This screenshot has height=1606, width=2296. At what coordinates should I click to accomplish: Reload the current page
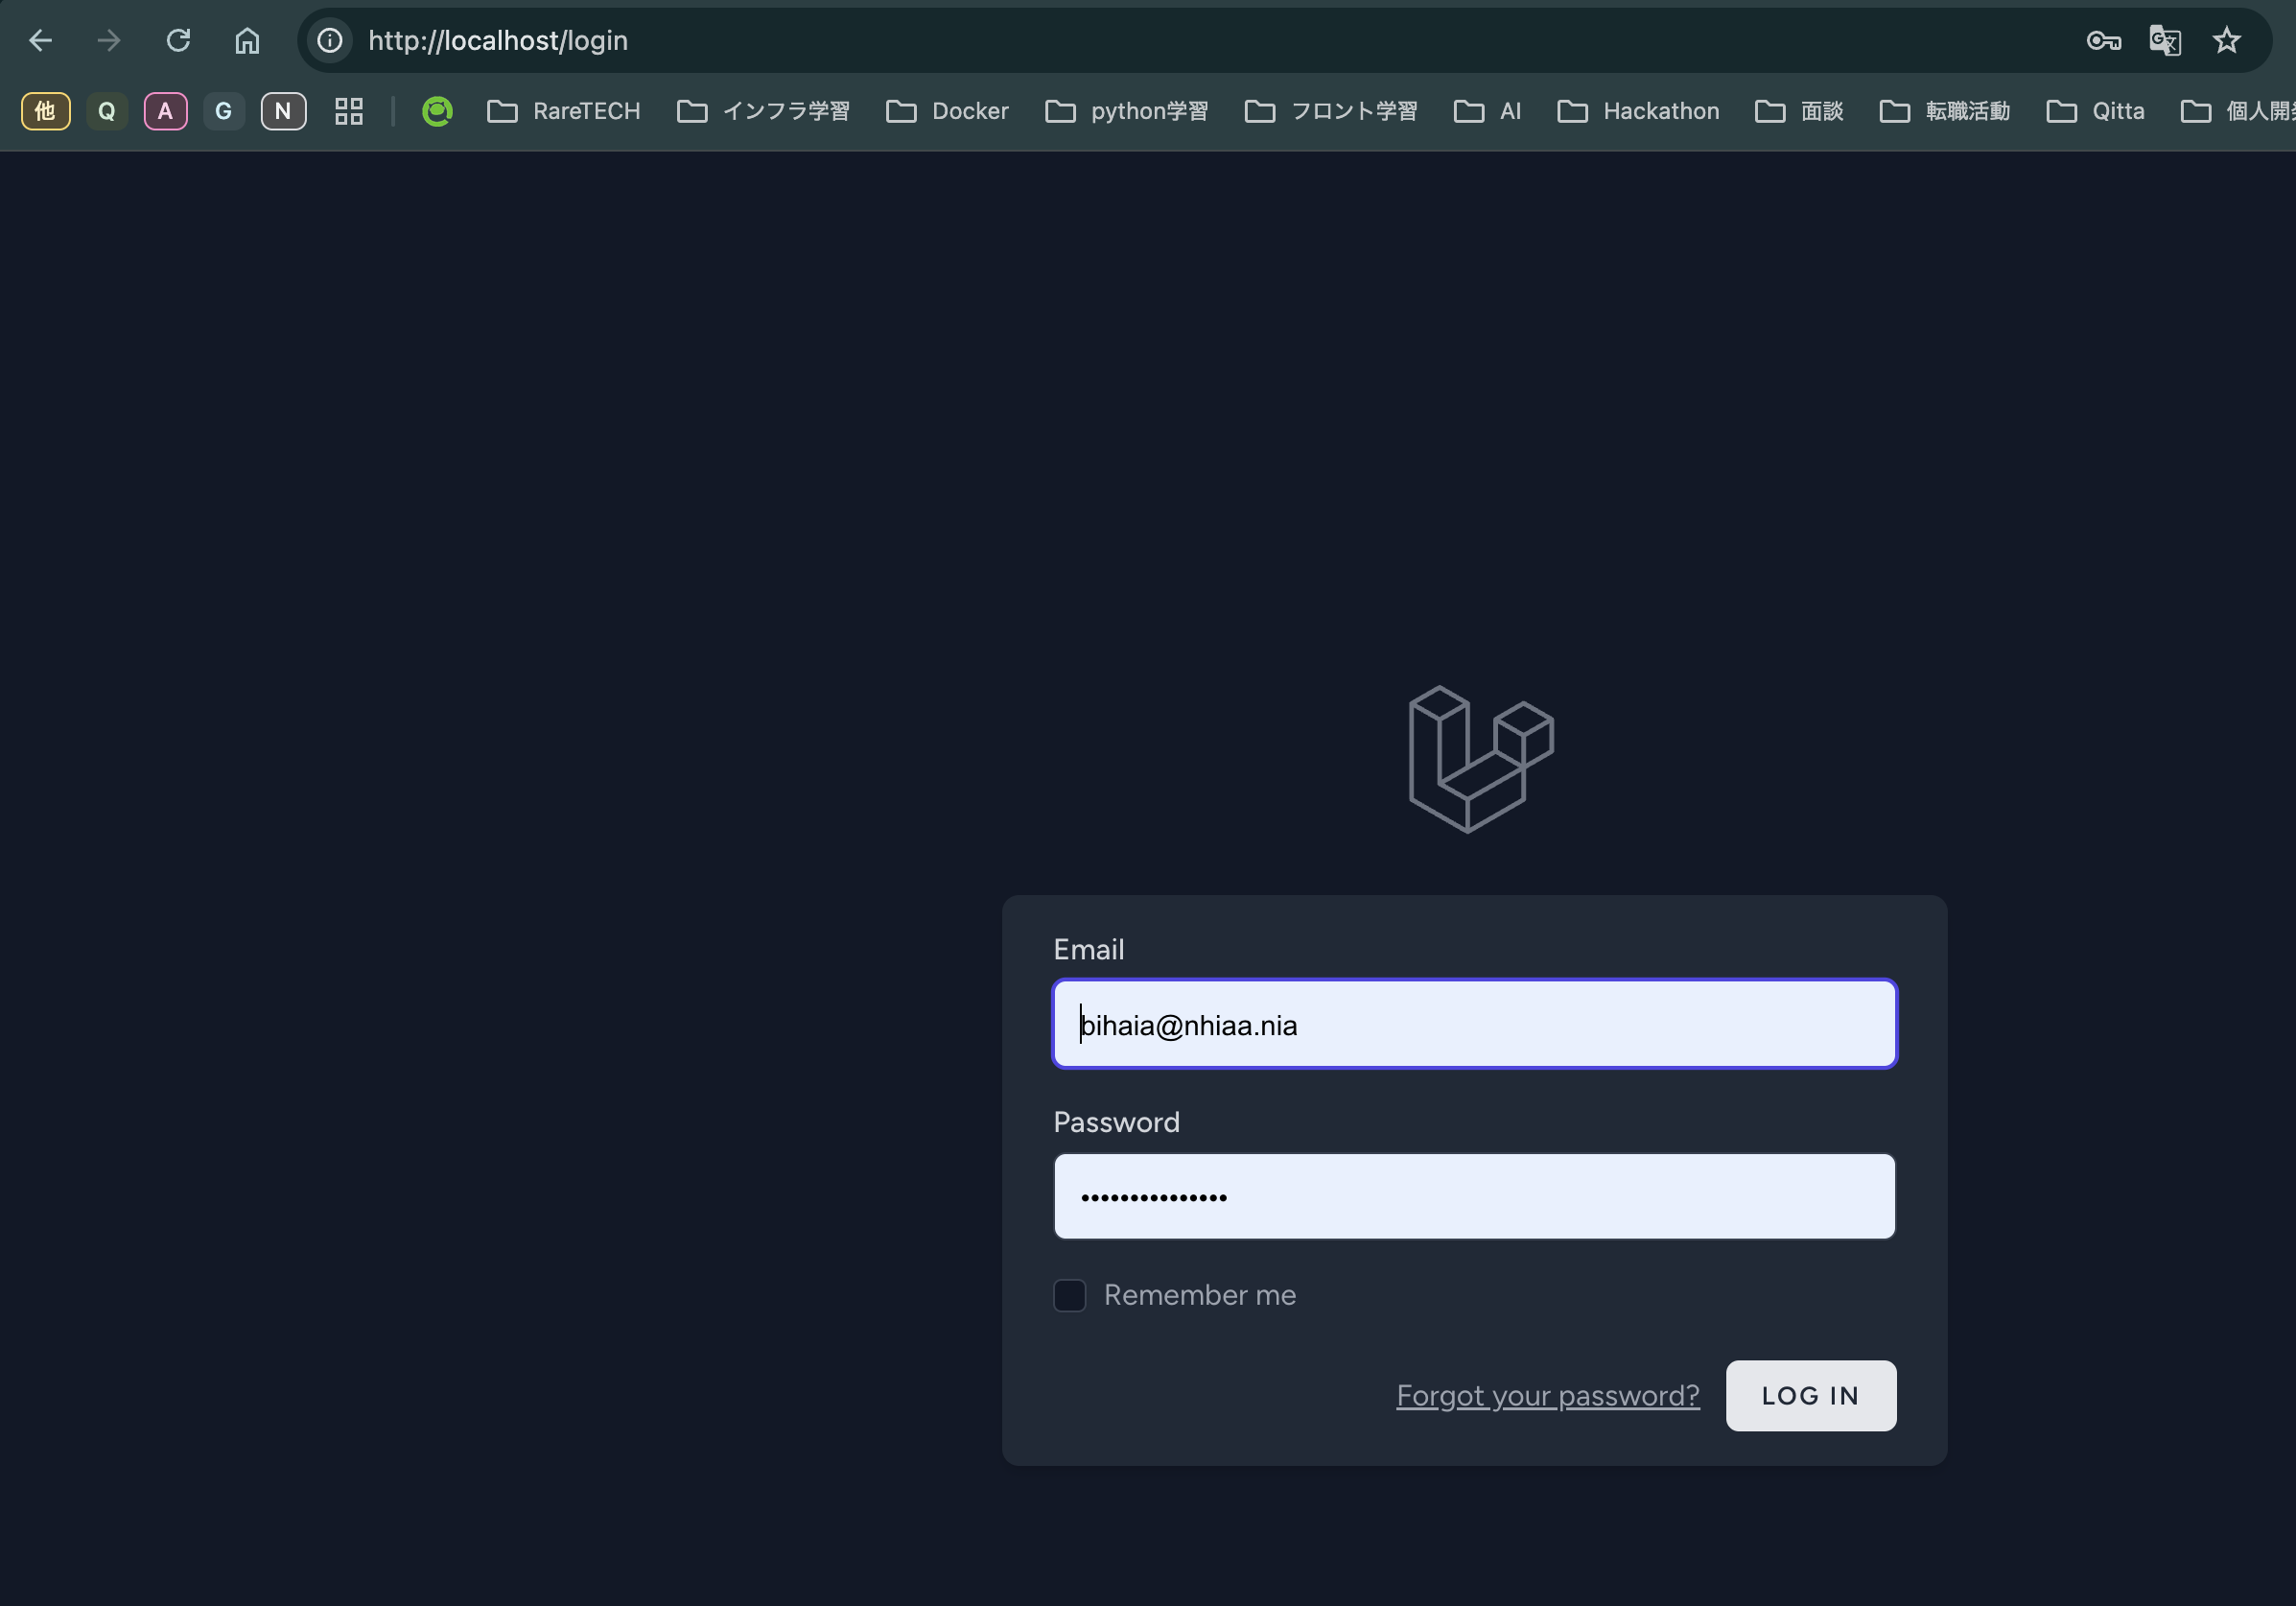click(x=178, y=40)
